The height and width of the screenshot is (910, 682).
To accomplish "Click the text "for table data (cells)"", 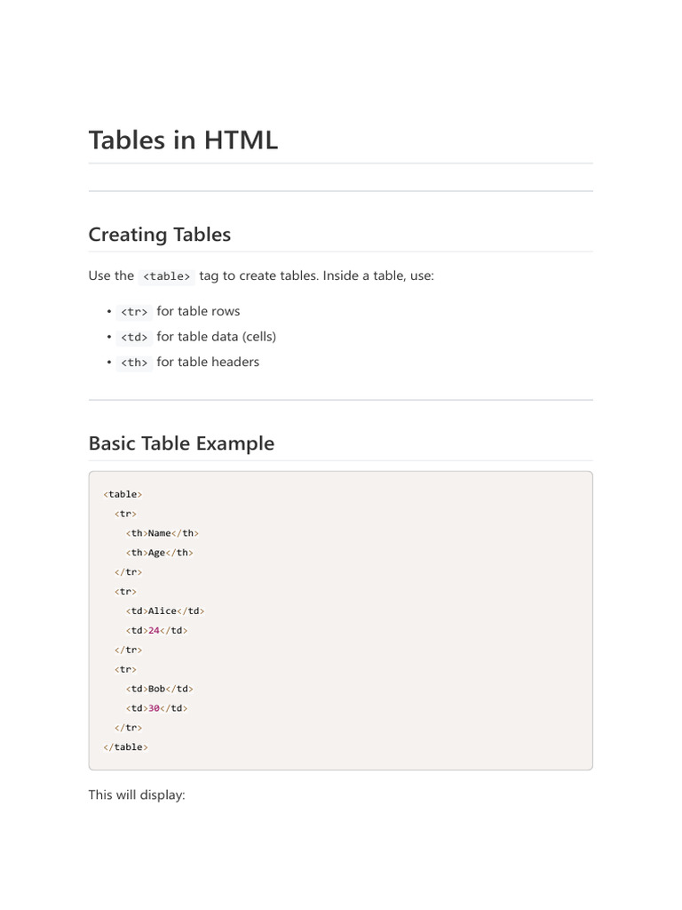I will tap(217, 337).
